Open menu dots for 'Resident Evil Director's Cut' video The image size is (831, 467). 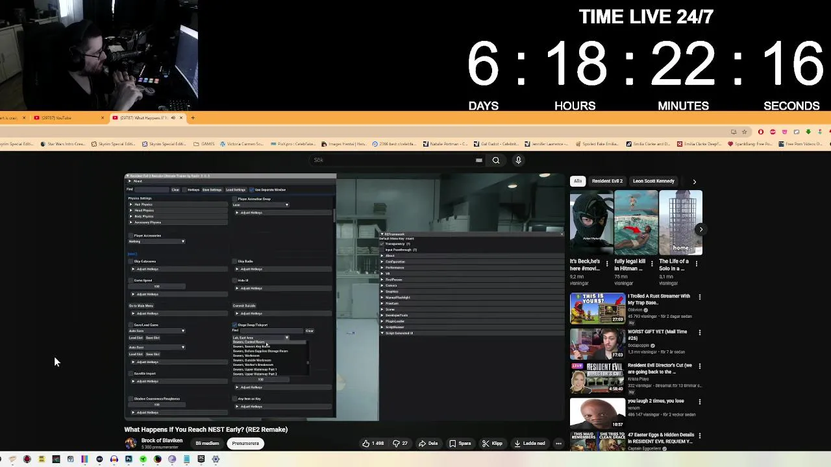coord(699,366)
